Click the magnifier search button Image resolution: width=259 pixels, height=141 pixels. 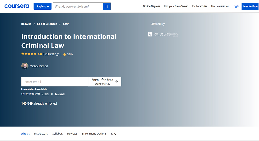coord(107,6)
